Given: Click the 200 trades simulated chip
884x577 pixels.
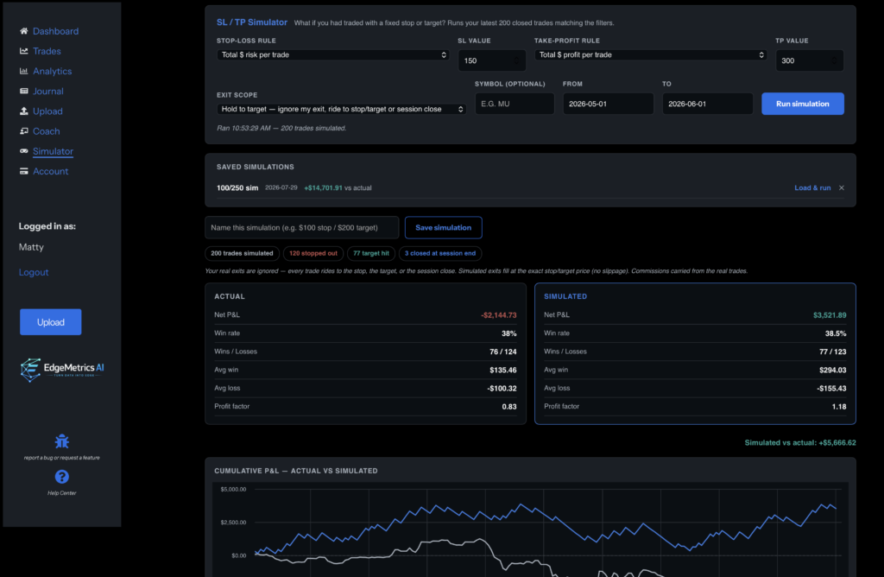Looking at the screenshot, I should 242,253.
